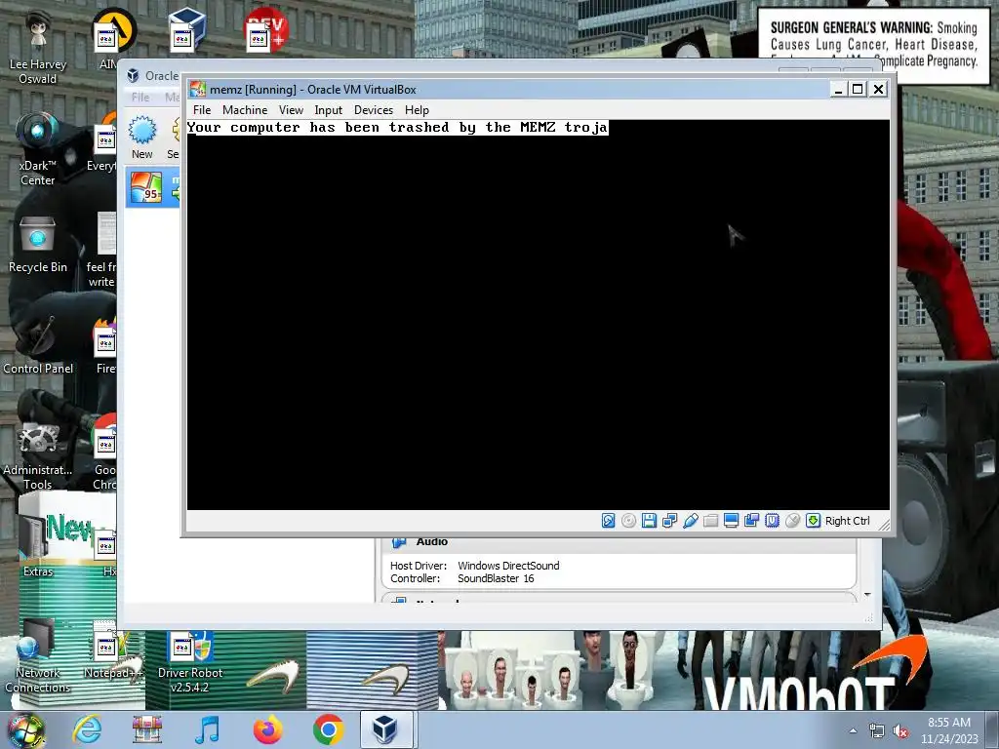Click the New button in VirtualBox Manager toolbar
The image size is (999, 749).
(142, 138)
